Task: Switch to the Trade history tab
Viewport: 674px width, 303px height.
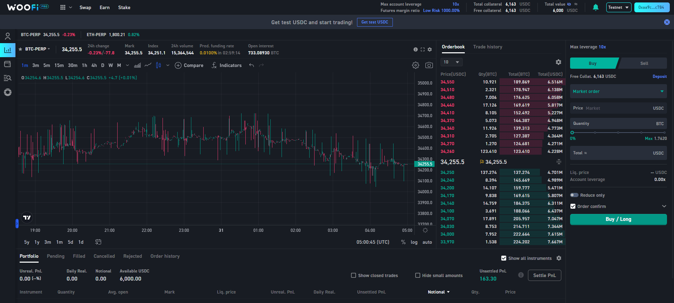Action: coord(488,47)
